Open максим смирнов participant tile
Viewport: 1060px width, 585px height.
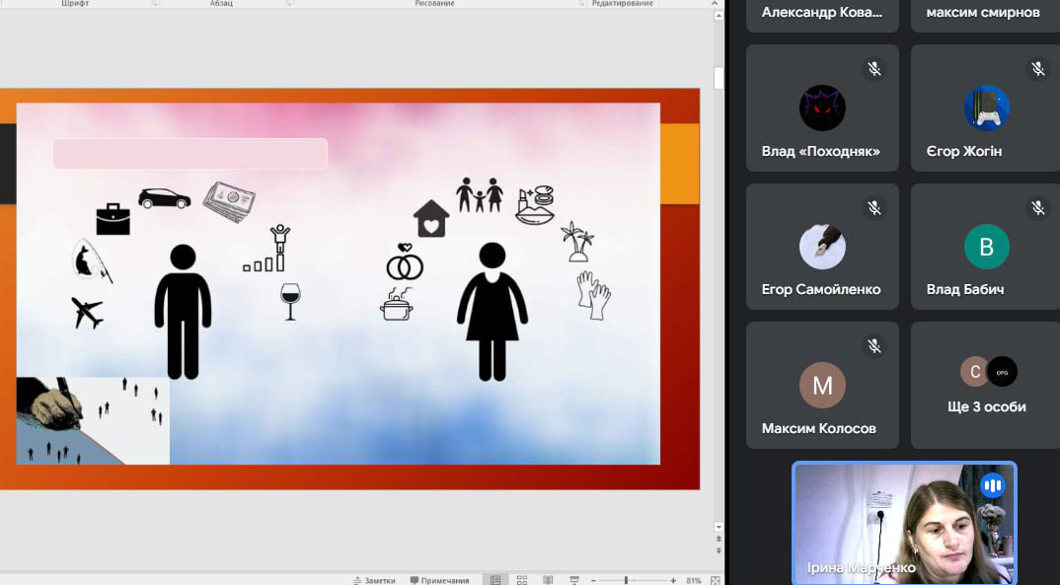coord(986,16)
